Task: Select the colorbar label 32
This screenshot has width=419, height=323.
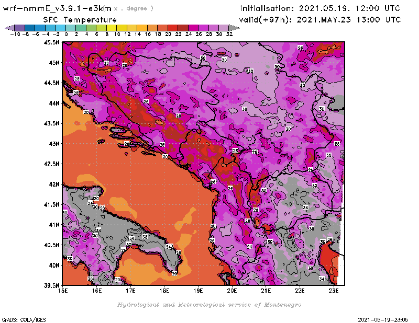Action: (229, 34)
